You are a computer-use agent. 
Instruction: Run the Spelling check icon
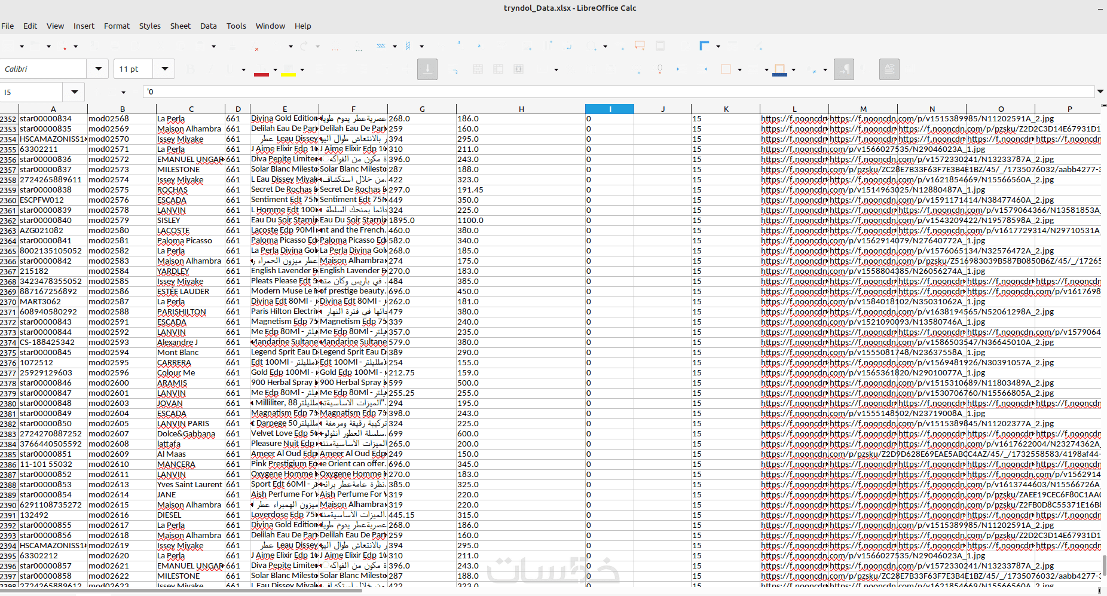pos(359,46)
